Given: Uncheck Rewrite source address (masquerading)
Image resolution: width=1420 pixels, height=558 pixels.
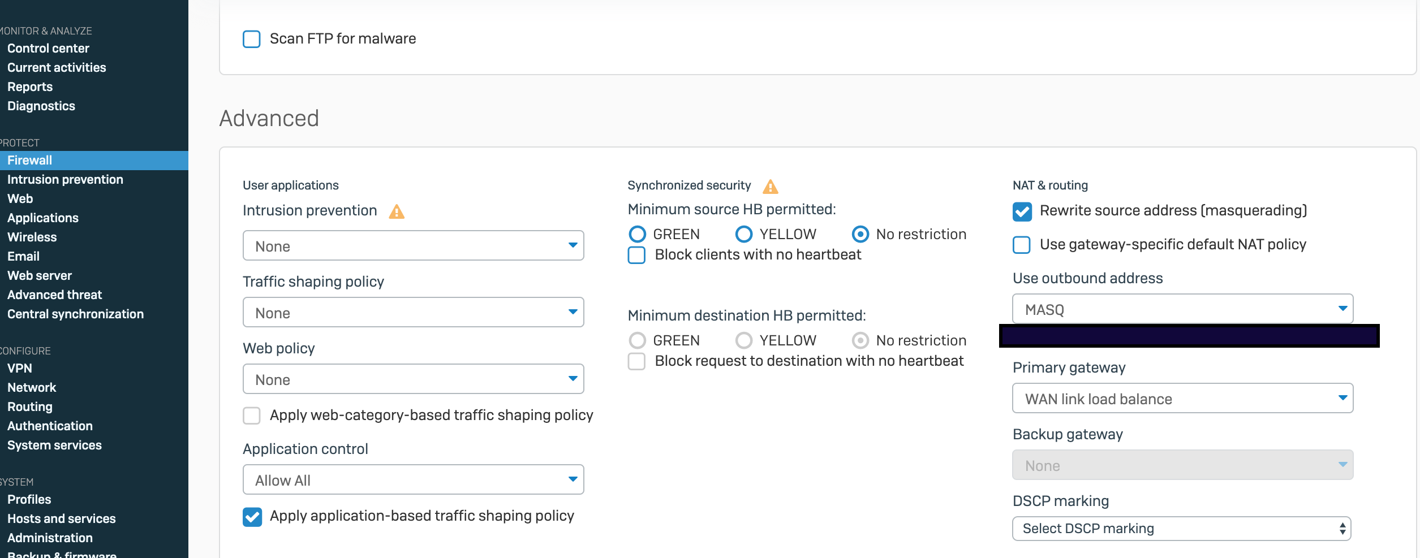Looking at the screenshot, I should 1022,211.
